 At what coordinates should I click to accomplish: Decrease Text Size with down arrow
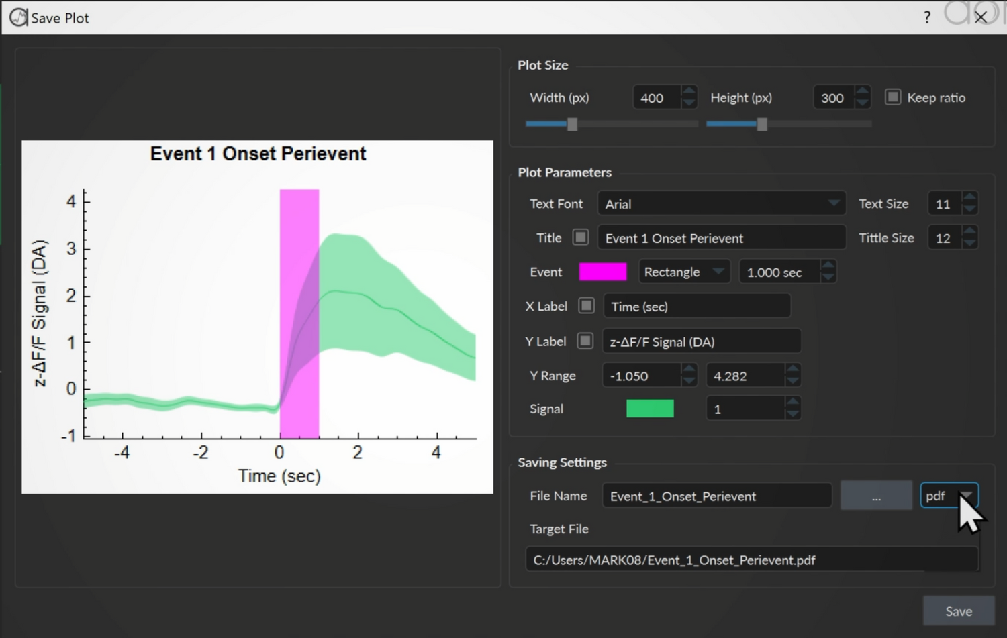point(969,209)
